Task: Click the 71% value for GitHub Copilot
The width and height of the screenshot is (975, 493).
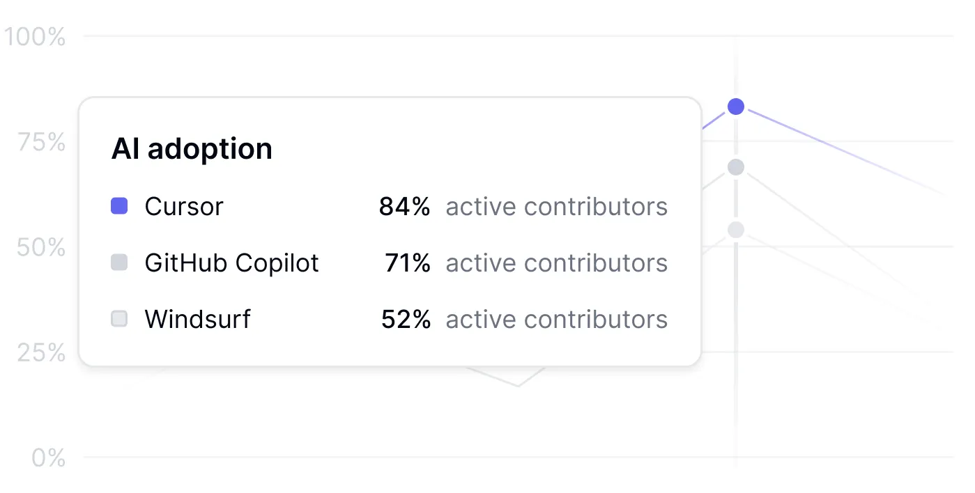Action: coord(407,263)
